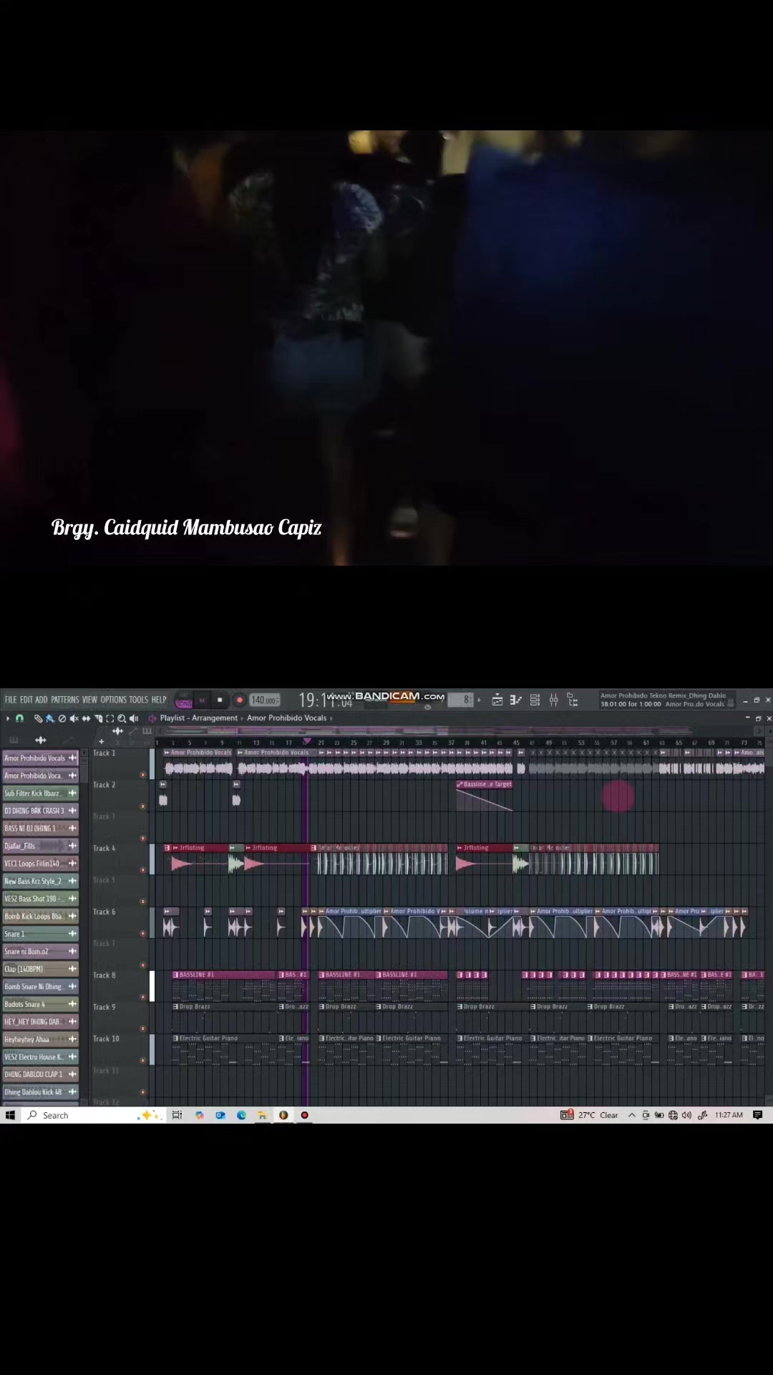Choose the Select tool in playlist toolbar
Viewport: 773px width, 1375px height.
click(x=110, y=718)
